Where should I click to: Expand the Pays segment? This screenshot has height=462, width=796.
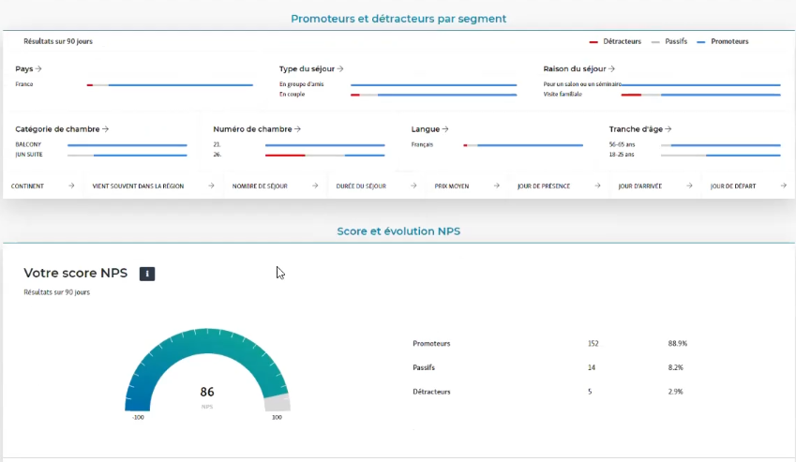[29, 68]
